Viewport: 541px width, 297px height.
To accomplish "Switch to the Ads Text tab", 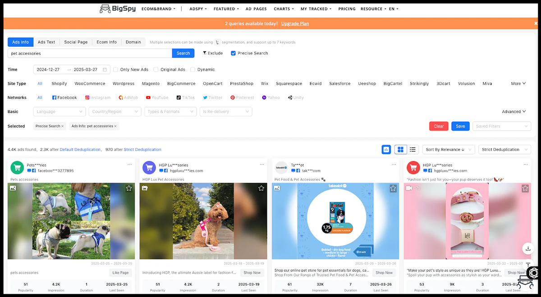I will [x=46, y=42].
